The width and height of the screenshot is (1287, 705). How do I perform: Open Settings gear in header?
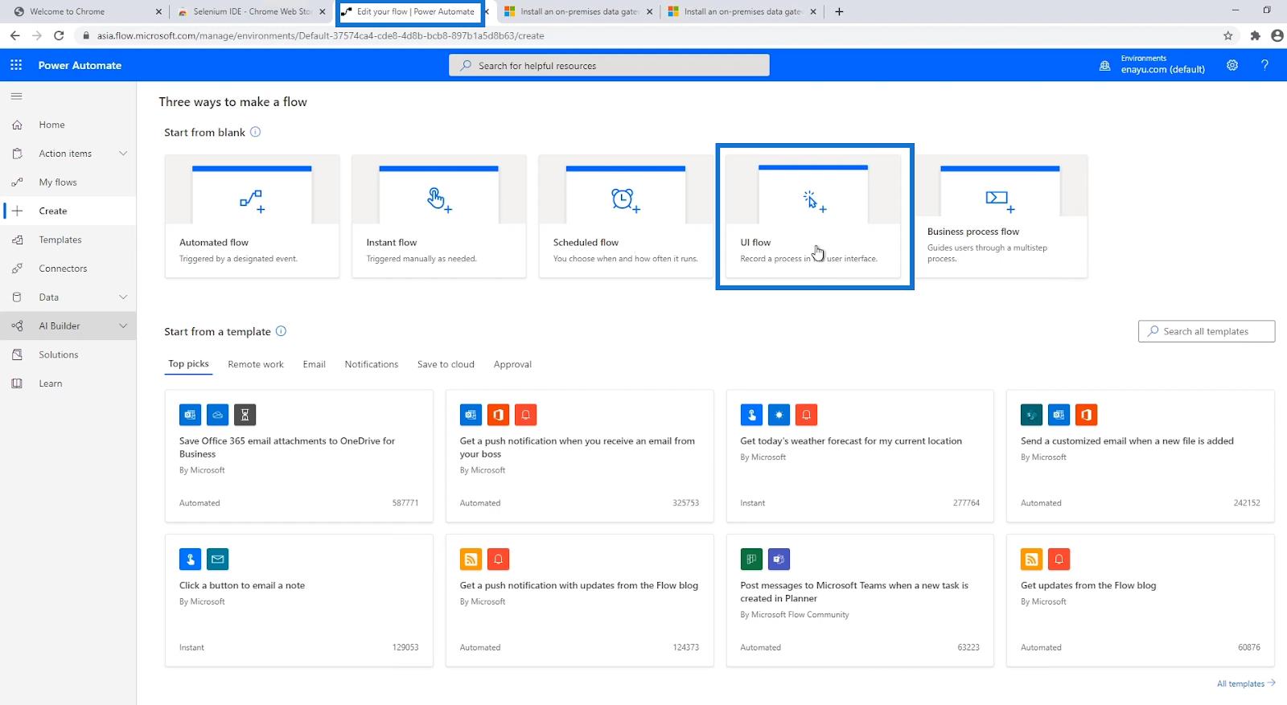[1232, 65]
